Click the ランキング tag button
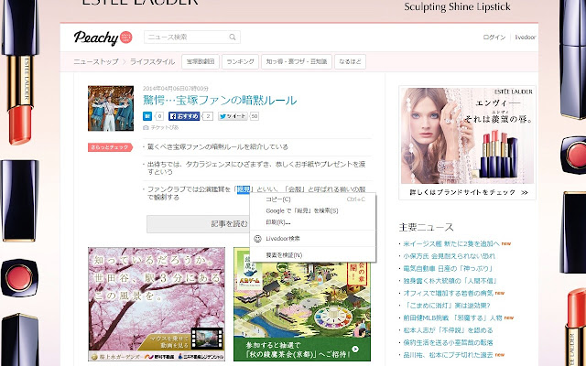Viewport: 586px width, 366px height. click(240, 61)
